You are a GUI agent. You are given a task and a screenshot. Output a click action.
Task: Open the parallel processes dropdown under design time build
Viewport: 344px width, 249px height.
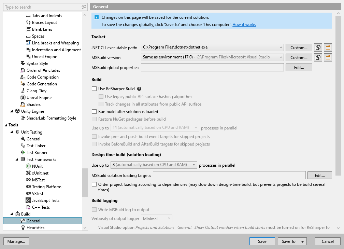(x=193, y=165)
